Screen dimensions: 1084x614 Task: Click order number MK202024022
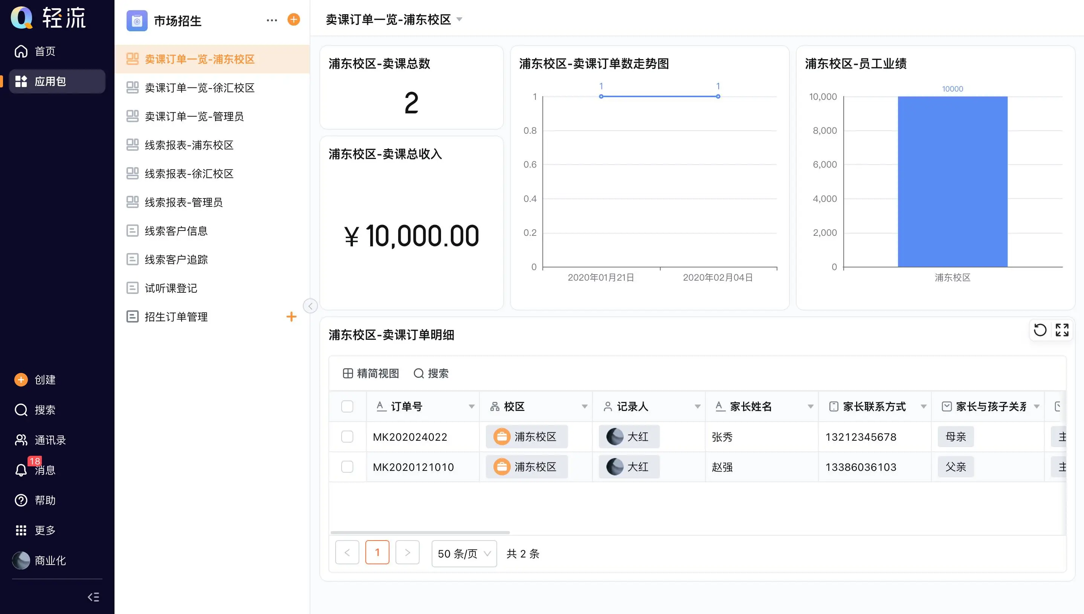click(410, 437)
